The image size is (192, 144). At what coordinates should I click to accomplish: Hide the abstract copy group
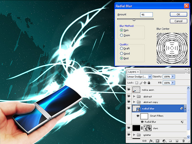click(x=129, y=102)
